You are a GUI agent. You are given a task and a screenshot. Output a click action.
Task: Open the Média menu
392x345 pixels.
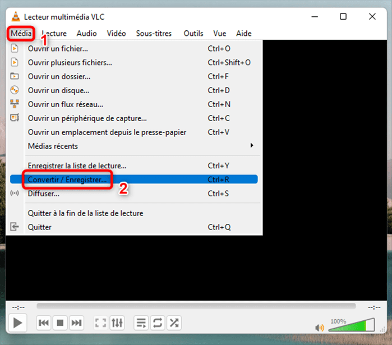coord(21,33)
